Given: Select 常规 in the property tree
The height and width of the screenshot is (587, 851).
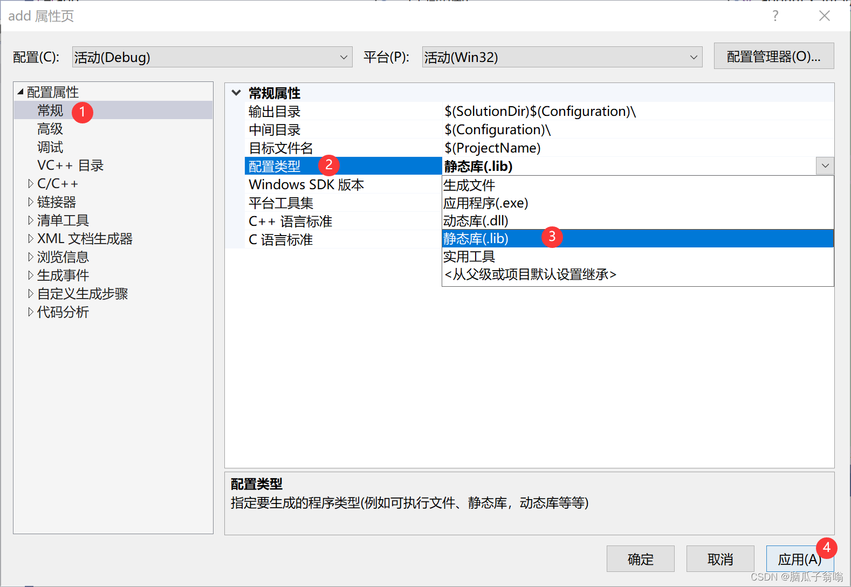Looking at the screenshot, I should (50, 111).
